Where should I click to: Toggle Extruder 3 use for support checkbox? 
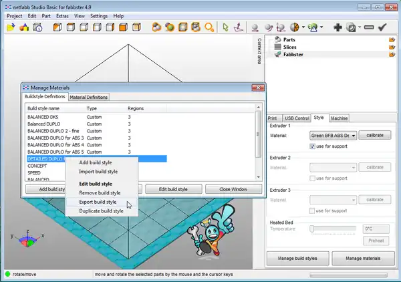coord(313,210)
